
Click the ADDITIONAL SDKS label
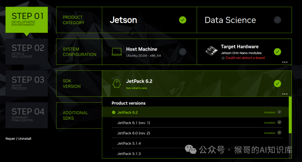pos(75,115)
